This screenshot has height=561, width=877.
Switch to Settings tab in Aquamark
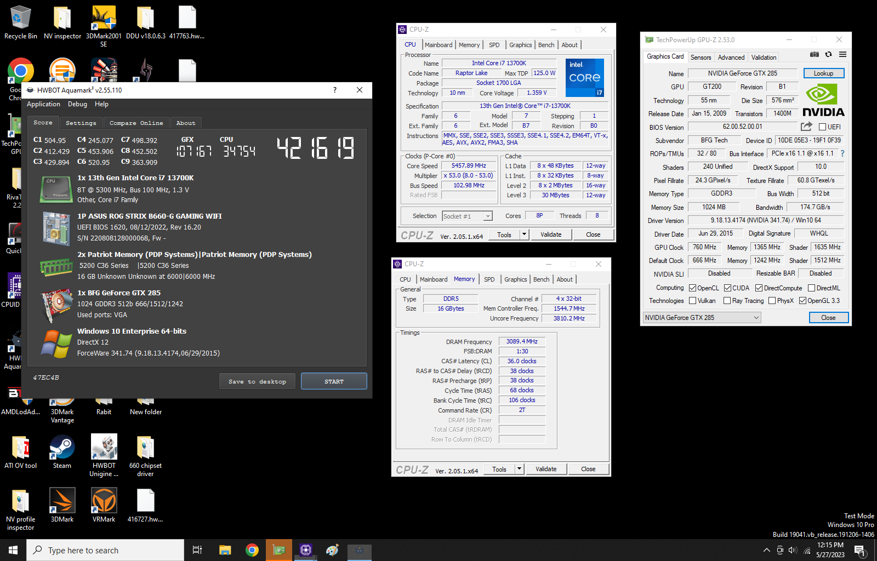pos(81,123)
